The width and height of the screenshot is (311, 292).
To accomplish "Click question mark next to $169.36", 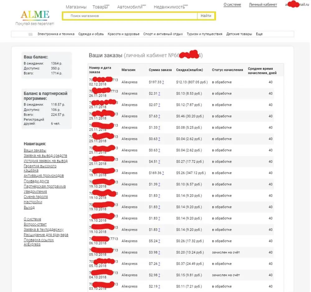I will click(x=163, y=173).
